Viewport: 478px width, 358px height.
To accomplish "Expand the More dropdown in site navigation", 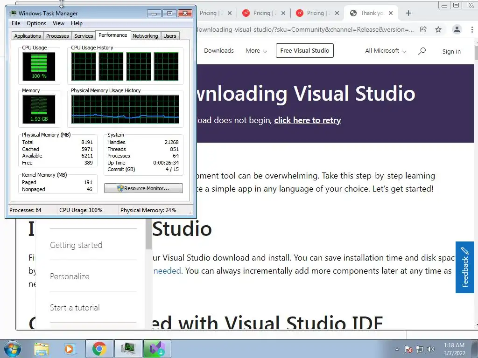I will pos(256,51).
